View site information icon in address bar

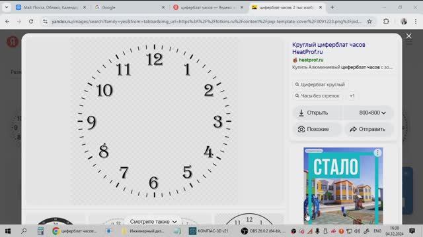(45, 22)
